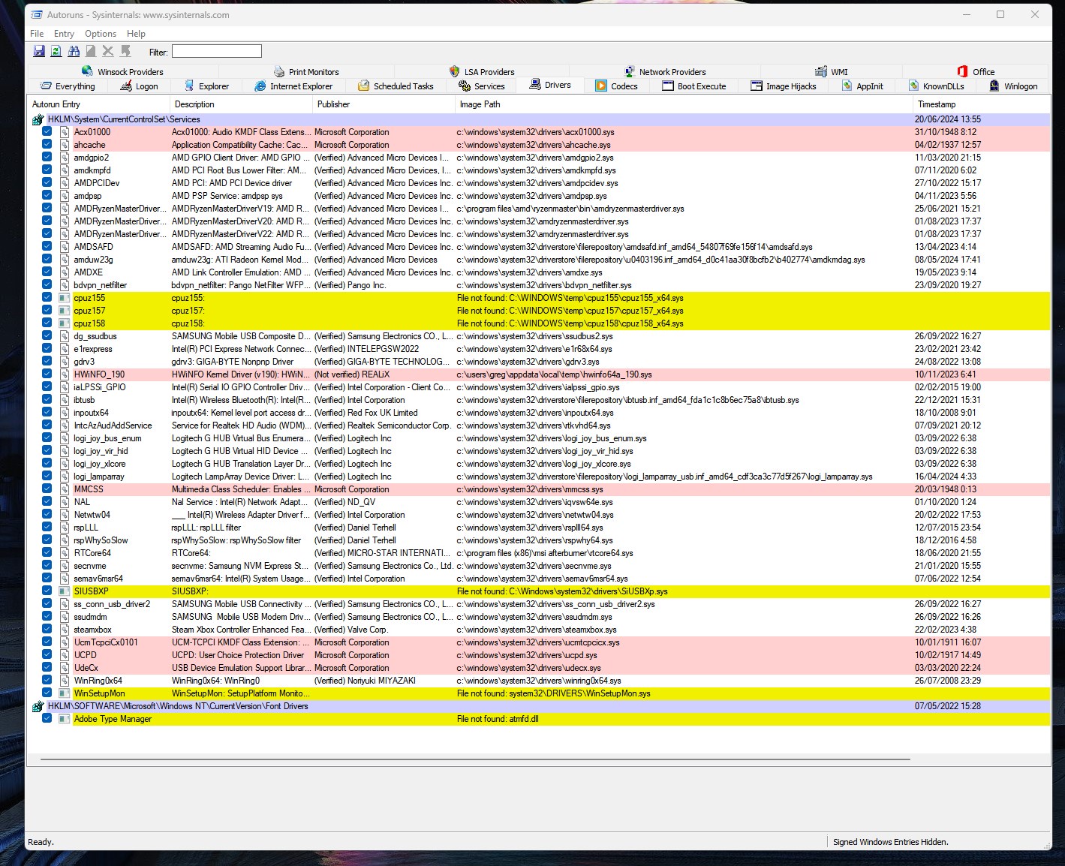This screenshot has width=1065, height=866.
Task: Switch to the KnownDLLs tab
Action: [x=936, y=86]
